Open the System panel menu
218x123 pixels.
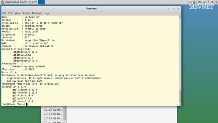(33, 2)
